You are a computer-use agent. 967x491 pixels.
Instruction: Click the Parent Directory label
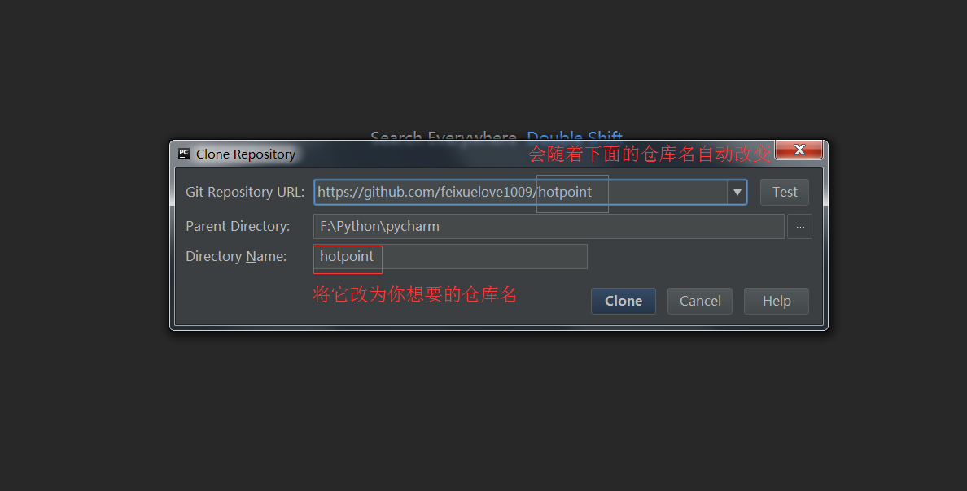(x=238, y=227)
